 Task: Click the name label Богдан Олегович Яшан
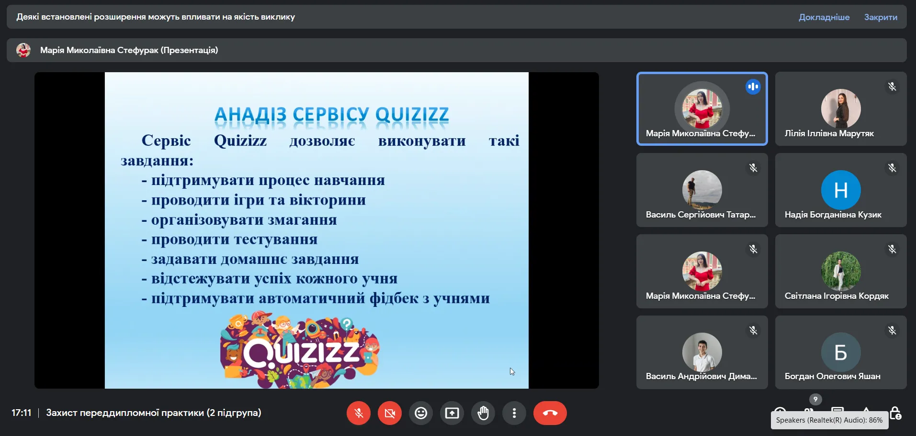[x=832, y=376]
